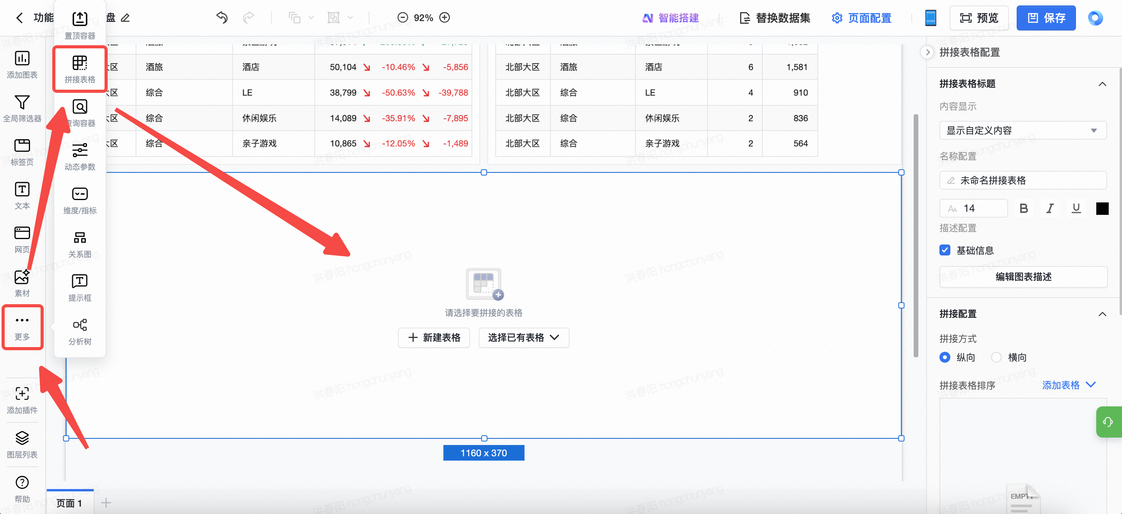The width and height of the screenshot is (1122, 514).
Task: Click the zoom in plus icon
Action: (444, 18)
